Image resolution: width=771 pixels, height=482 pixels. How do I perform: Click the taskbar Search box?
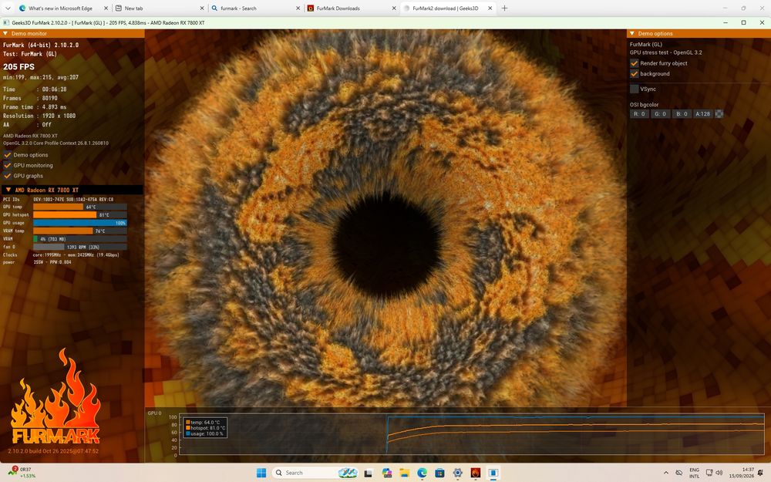pyautogui.click(x=315, y=473)
